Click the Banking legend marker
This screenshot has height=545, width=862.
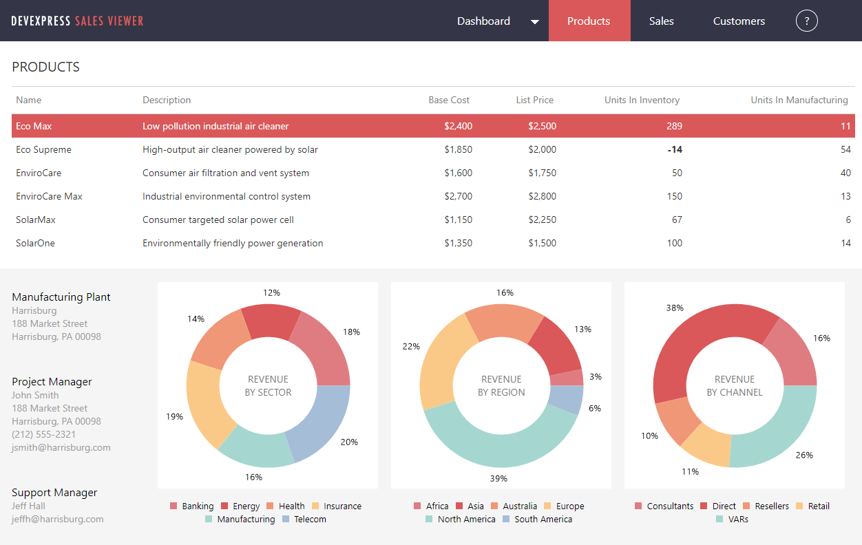[173, 506]
